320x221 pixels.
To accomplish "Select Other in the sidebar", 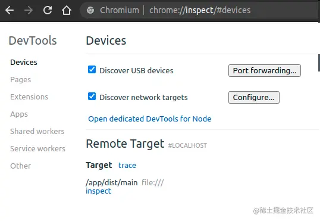I will (x=20, y=166).
